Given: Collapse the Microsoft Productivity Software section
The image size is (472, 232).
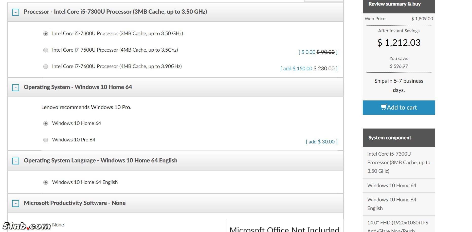Looking at the screenshot, I should pos(15,203).
